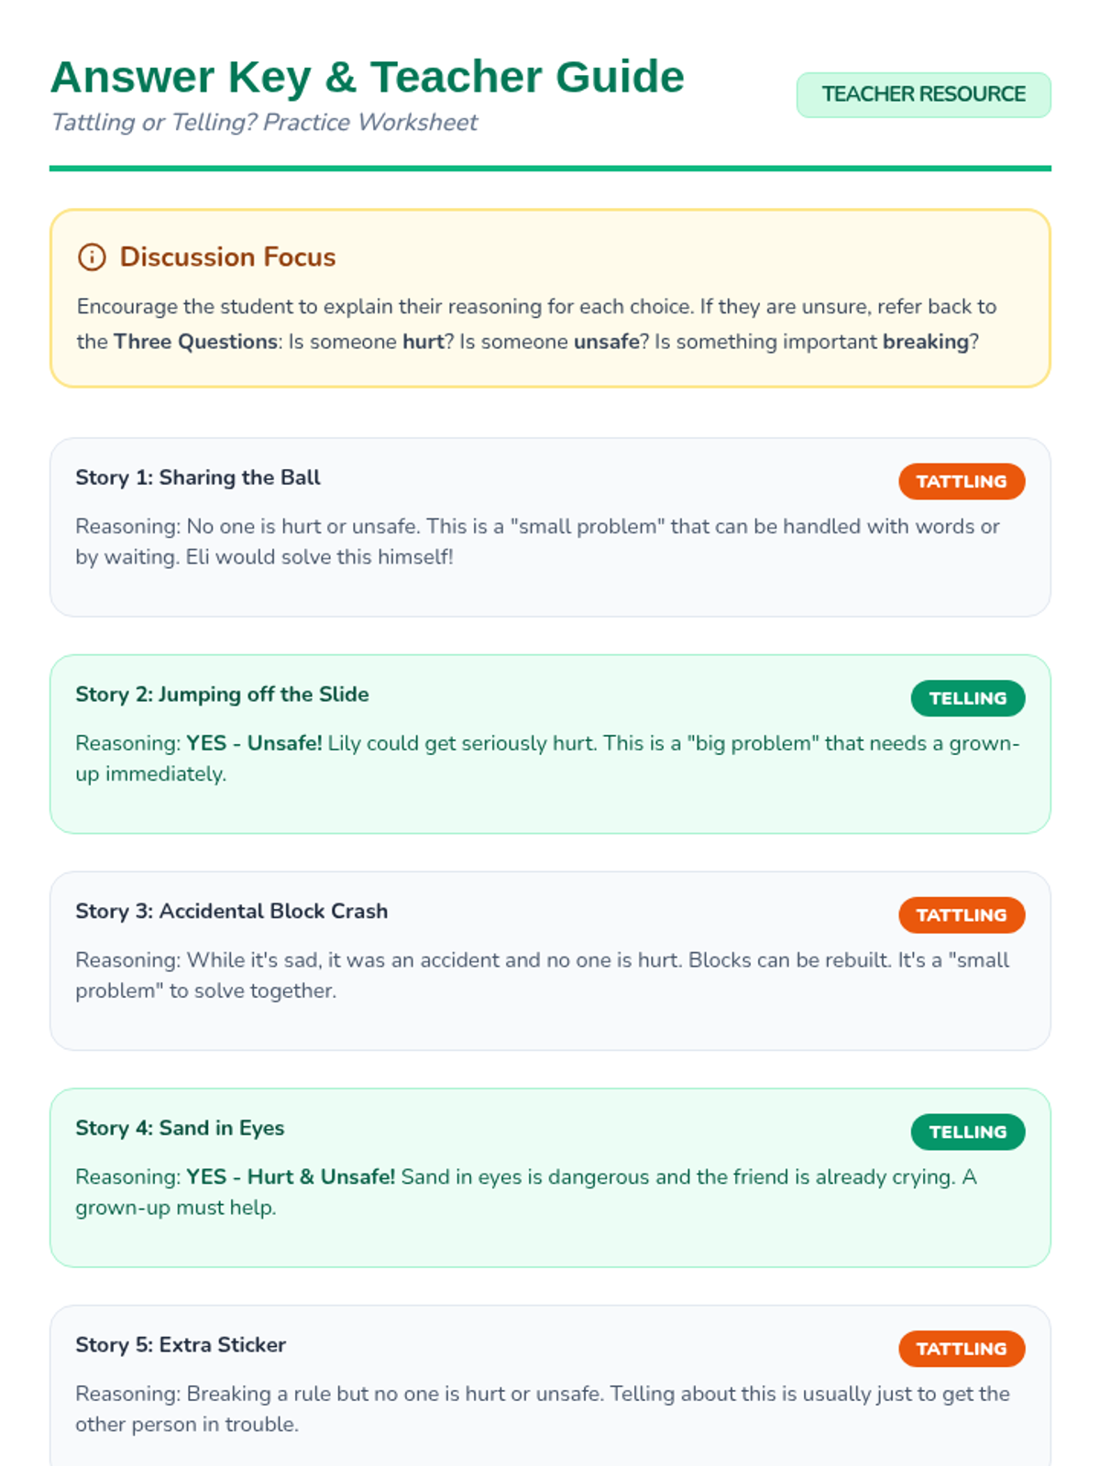Click the Story 5: Extra Sticker title
Viewport: 1100px width, 1466px height.
pos(181,1345)
